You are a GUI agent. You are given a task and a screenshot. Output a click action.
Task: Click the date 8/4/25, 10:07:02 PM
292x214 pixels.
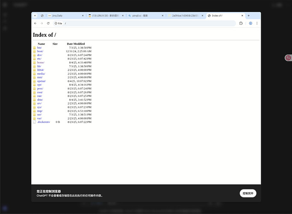tap(80, 81)
